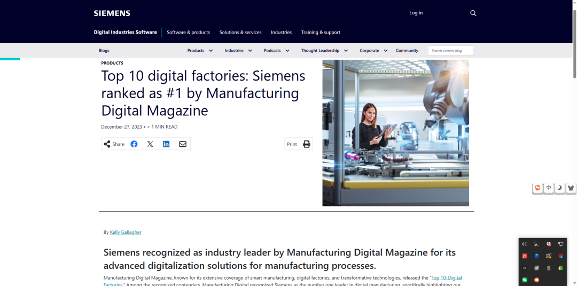Click the green-check shield tray icon
Image resolution: width=577 pixels, height=286 pixels.
[561, 268]
